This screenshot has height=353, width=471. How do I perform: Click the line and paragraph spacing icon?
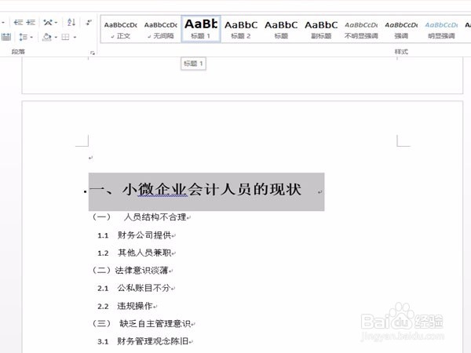[23, 37]
